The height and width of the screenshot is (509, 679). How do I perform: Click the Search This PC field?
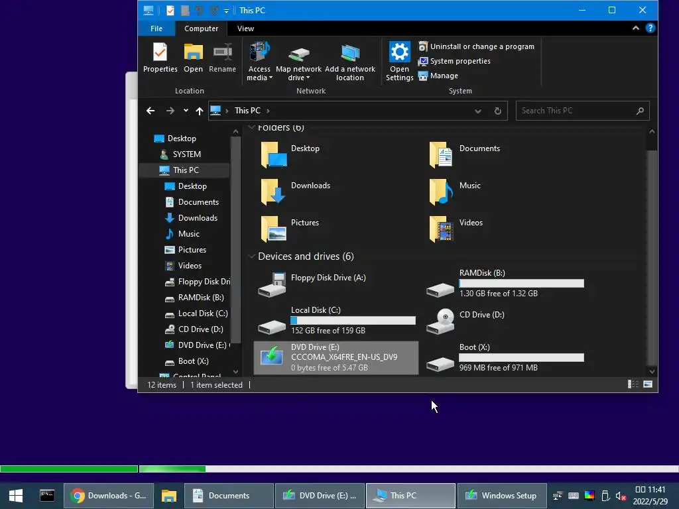pyautogui.click(x=582, y=111)
